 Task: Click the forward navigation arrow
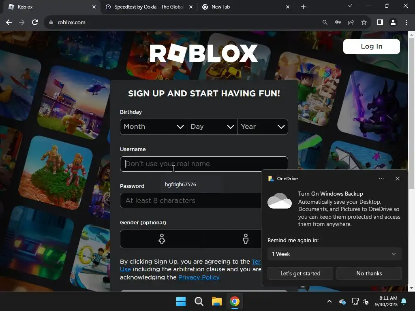22,23
